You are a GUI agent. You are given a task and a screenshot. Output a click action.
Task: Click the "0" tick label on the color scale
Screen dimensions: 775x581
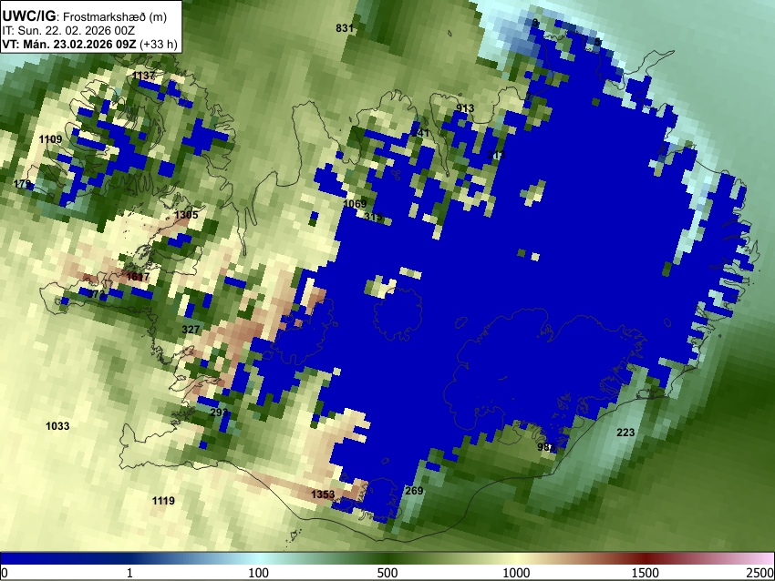click(5, 573)
